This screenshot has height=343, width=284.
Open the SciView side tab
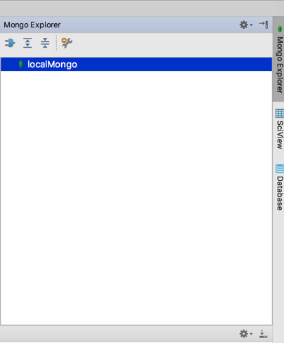click(279, 129)
